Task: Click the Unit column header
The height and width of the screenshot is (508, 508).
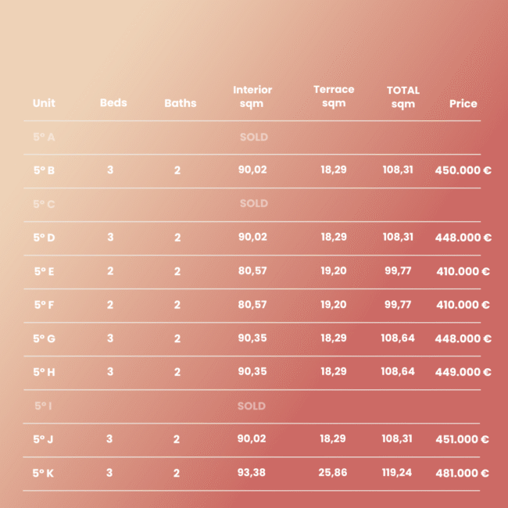Action: coord(44,103)
